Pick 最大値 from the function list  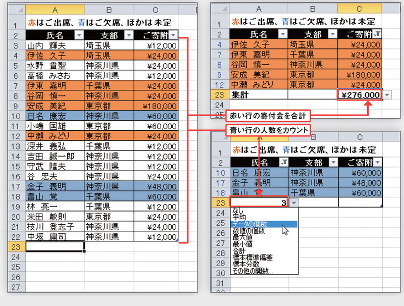[x=242, y=237]
